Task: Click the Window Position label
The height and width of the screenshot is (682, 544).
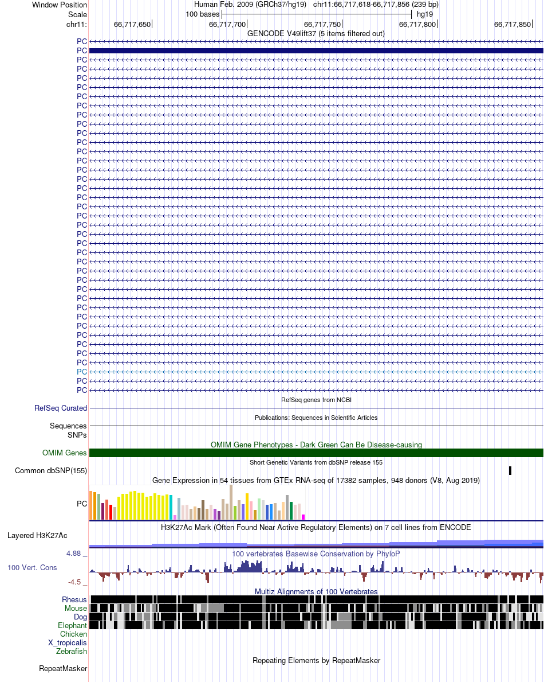Action: click(60, 5)
